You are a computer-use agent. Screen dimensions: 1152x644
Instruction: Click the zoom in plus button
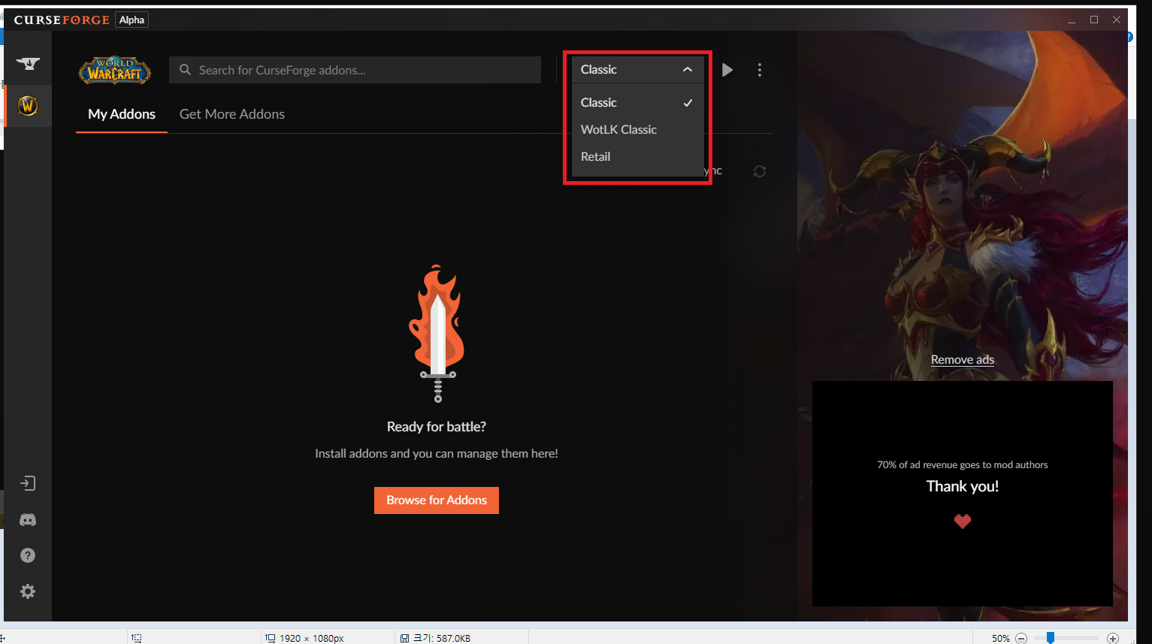point(1113,638)
